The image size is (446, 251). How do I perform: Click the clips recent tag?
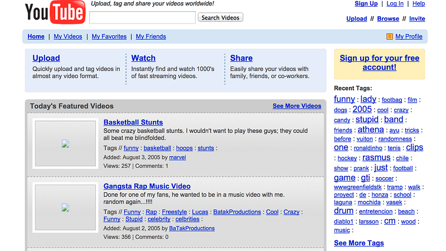pos(414,147)
